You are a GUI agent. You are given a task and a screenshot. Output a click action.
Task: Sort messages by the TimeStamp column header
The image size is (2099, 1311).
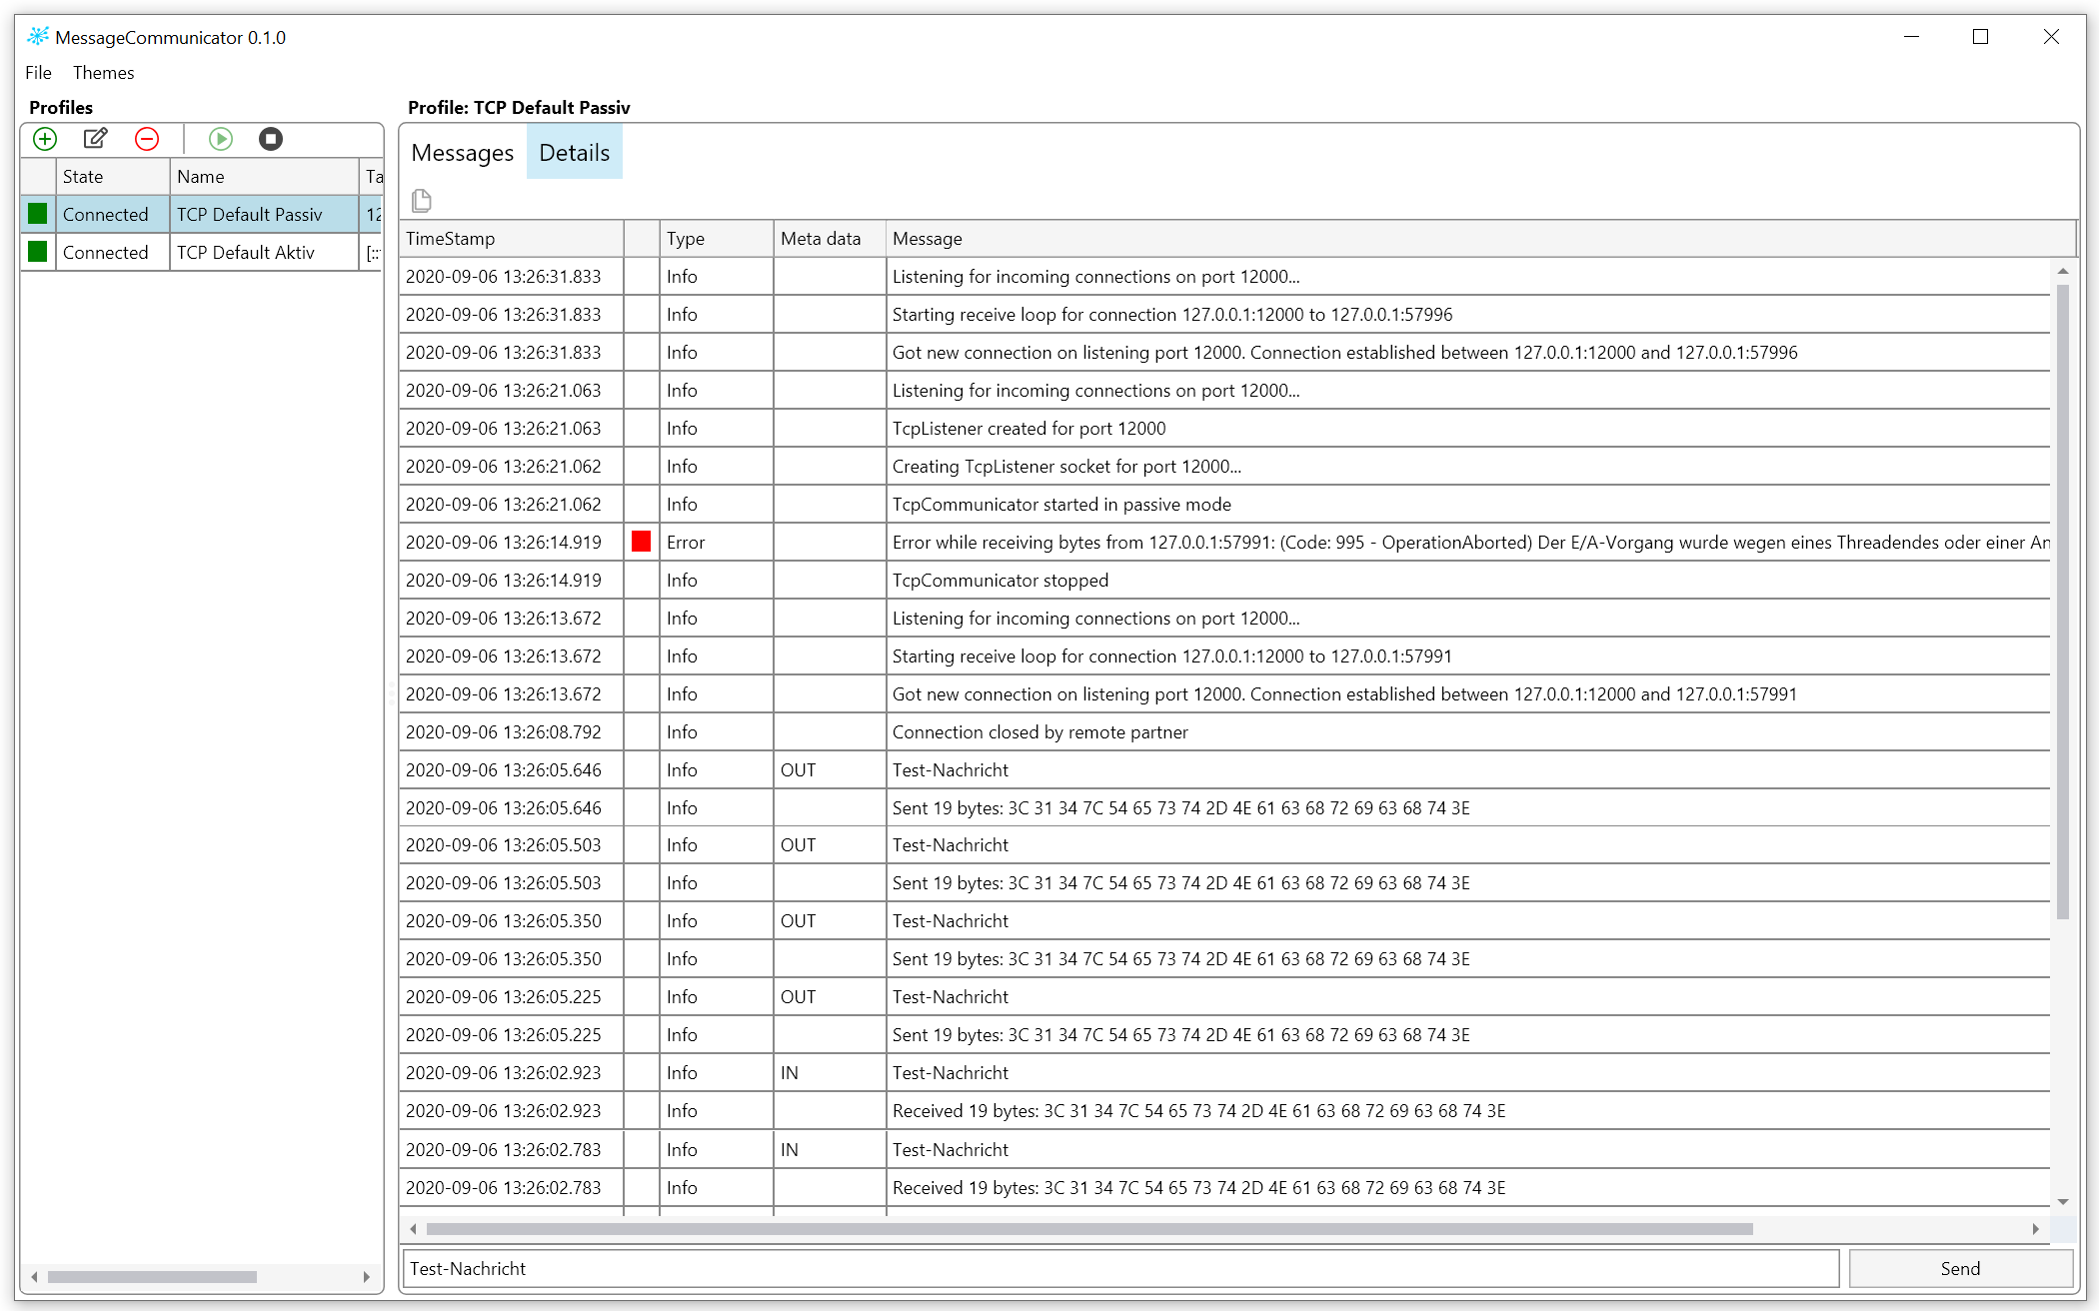coord(450,238)
